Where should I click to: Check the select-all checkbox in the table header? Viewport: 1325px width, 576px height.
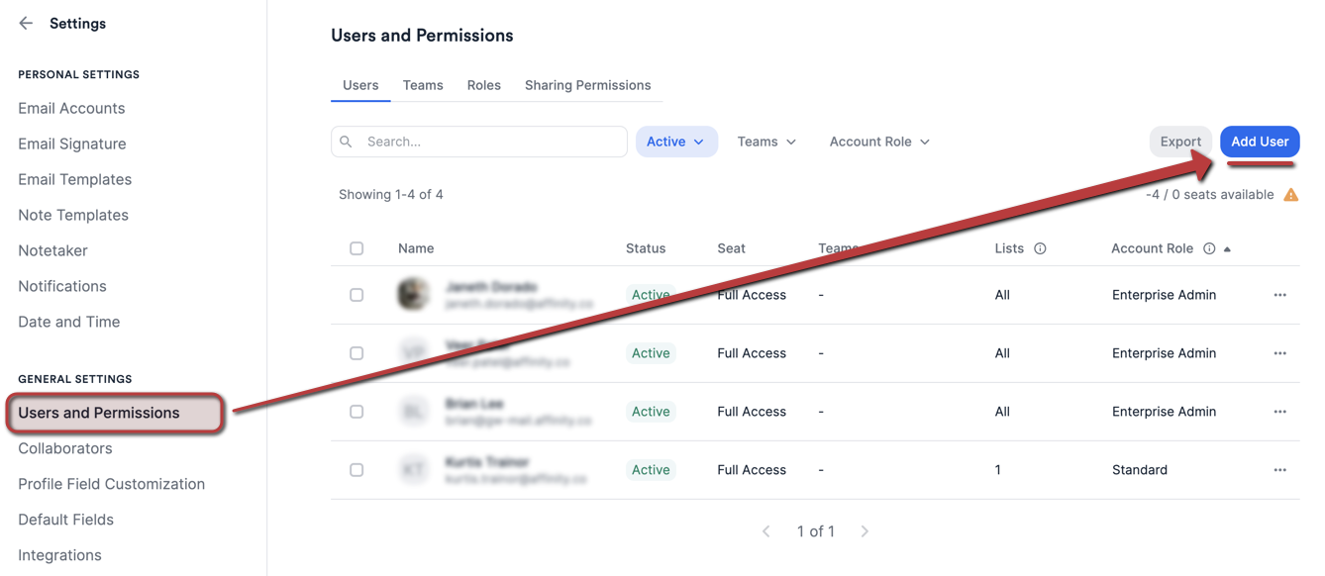(357, 248)
